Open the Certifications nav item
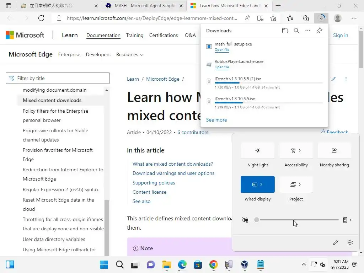The height and width of the screenshot is (273, 364). (x=164, y=35)
